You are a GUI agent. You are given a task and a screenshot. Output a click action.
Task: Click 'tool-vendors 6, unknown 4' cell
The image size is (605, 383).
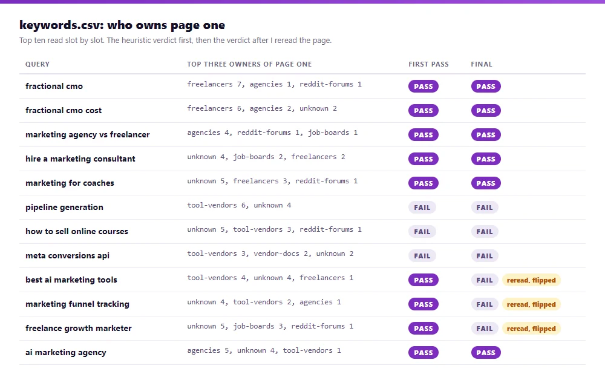[x=239, y=205]
